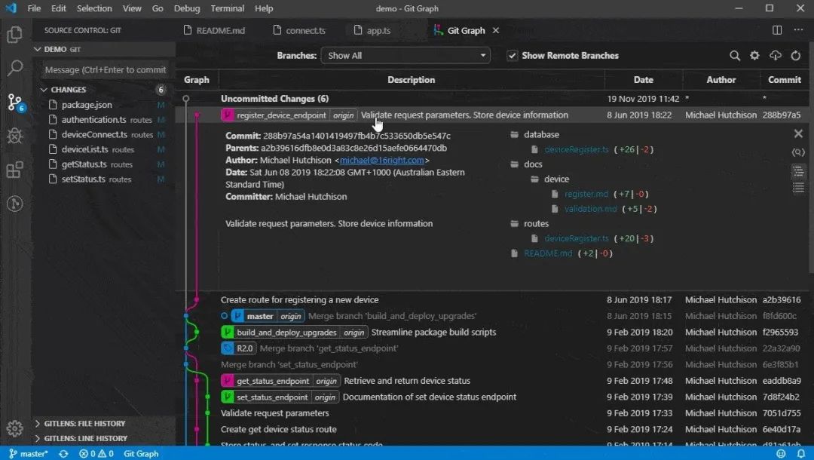The image size is (814, 460).
Task: Open the Run and Debug icon
Action: (x=17, y=136)
